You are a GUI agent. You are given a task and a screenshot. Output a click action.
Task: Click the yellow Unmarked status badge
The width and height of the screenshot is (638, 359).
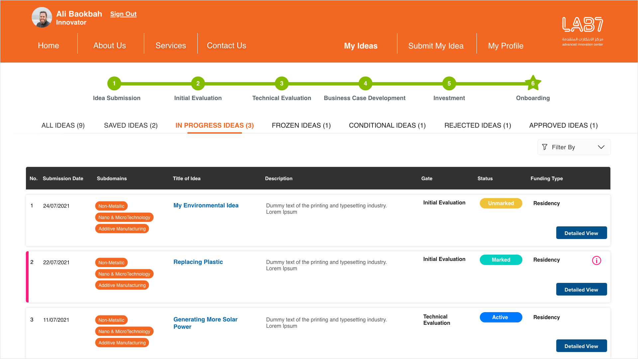point(501,203)
